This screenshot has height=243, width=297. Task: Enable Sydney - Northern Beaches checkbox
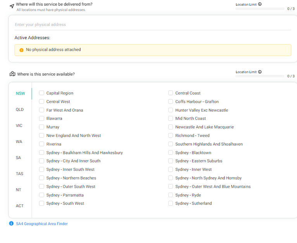click(x=41, y=178)
